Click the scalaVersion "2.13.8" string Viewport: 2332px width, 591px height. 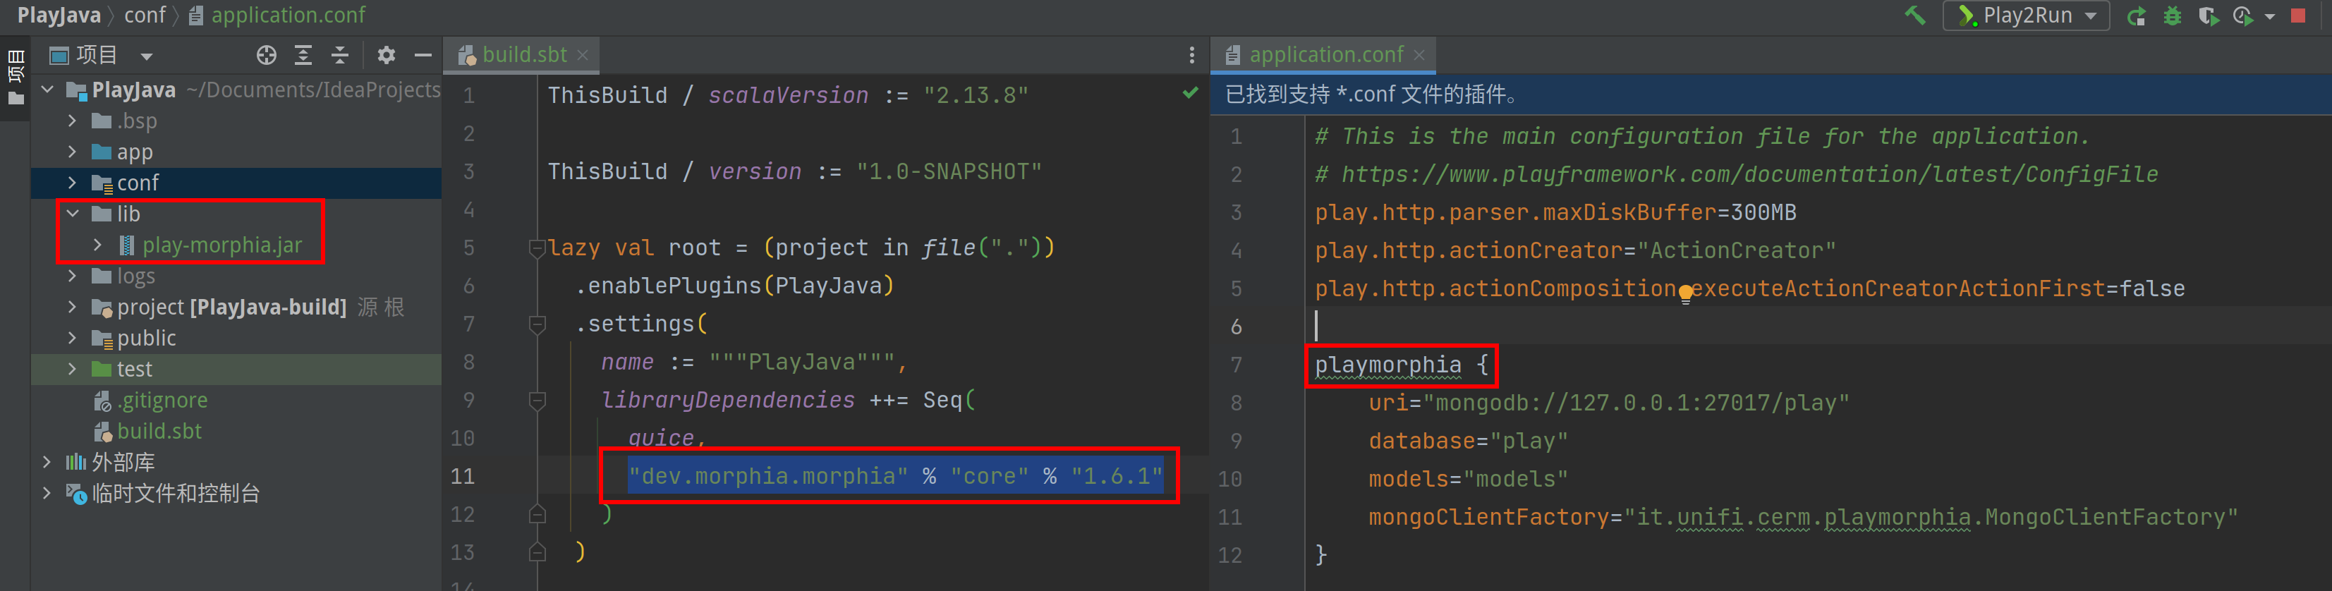(x=976, y=95)
